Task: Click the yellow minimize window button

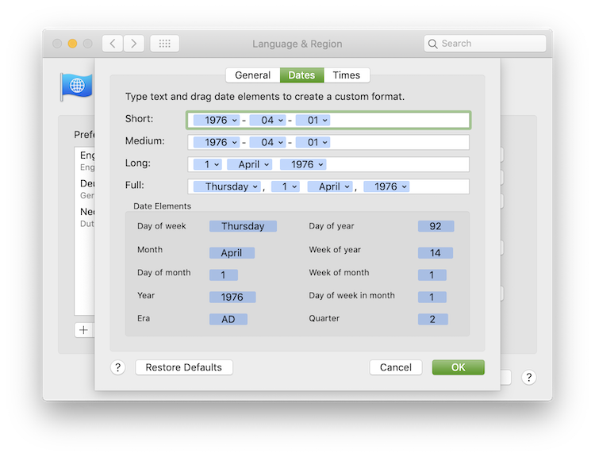Action: point(72,44)
